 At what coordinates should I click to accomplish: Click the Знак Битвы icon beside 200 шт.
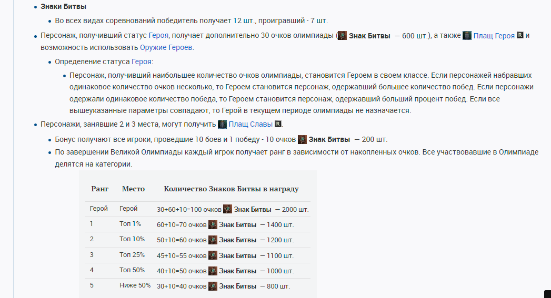click(302, 139)
